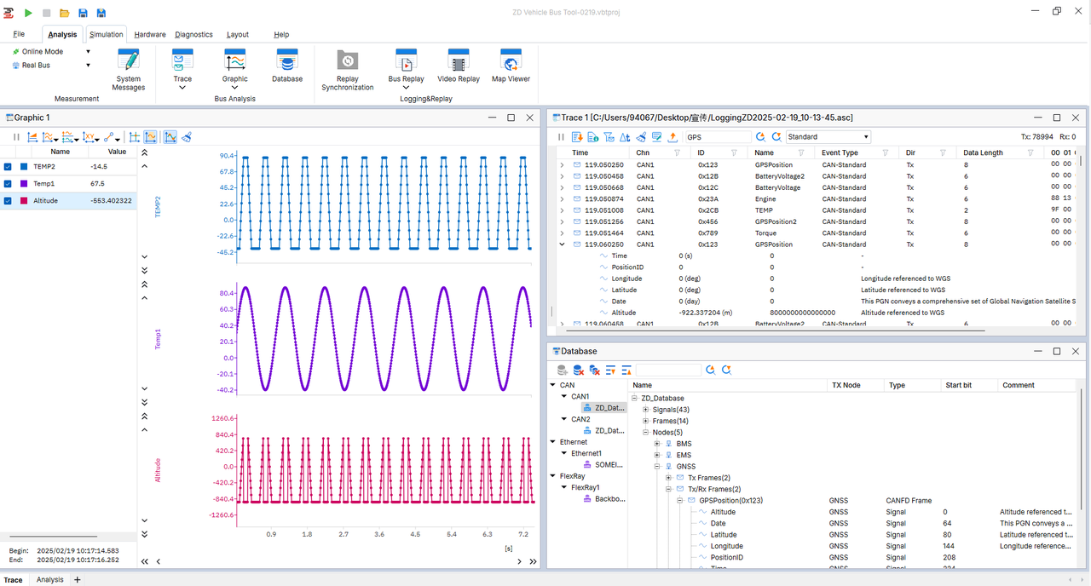Open the Standard display mode dropdown
This screenshot has height=586, width=1091.
[x=866, y=136]
